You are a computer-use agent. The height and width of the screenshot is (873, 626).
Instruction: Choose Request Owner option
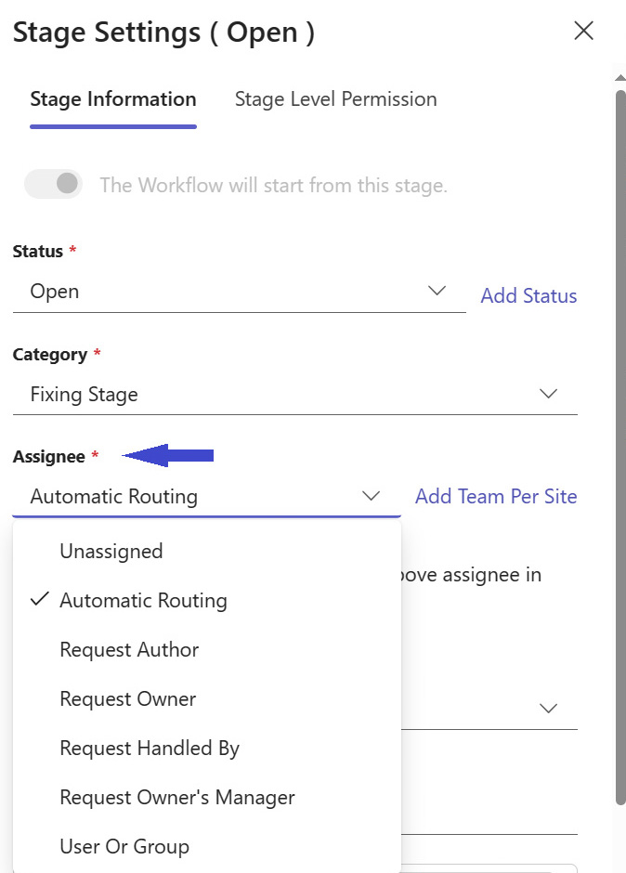pyautogui.click(x=207, y=698)
